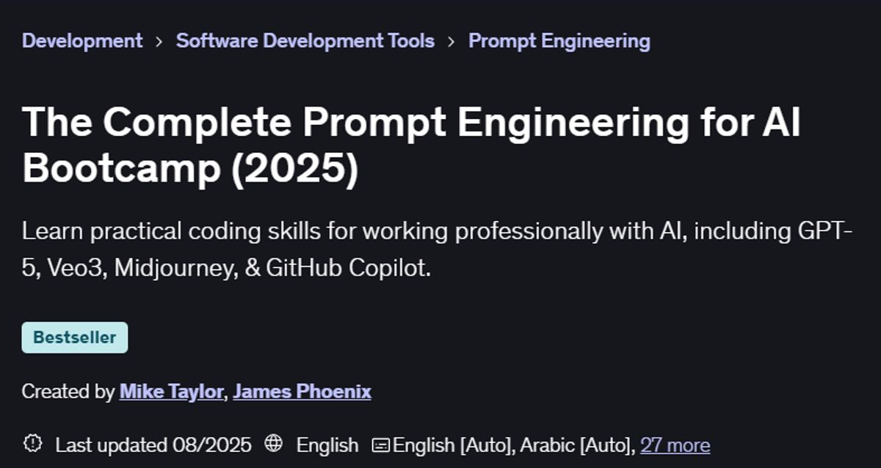Screen dimensions: 881x468
Task: Select the subtitles icon before English [Auto]
Action: click(380, 444)
